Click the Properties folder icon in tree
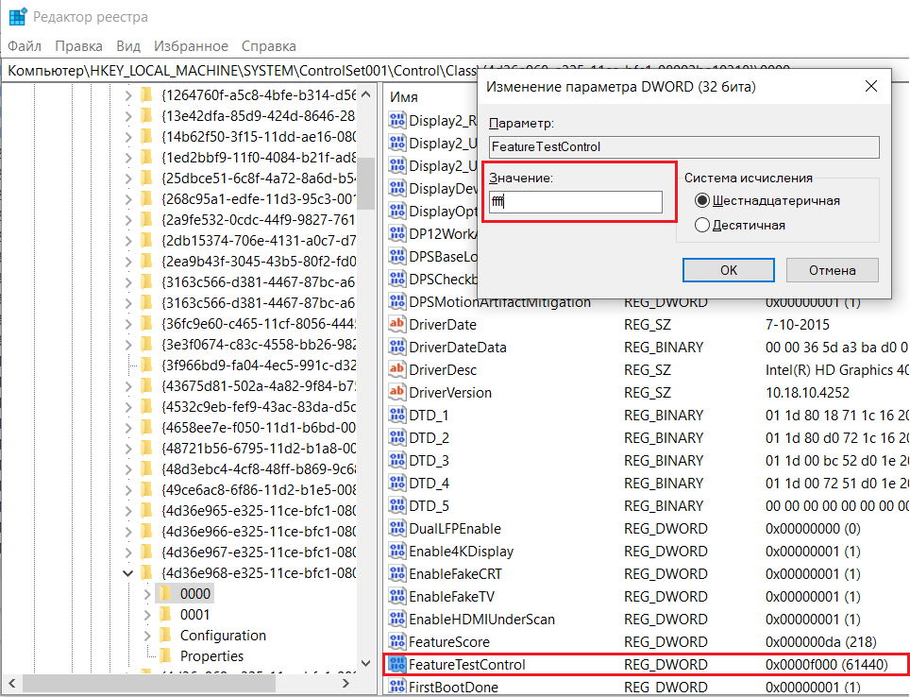This screenshot has width=910, height=697. [x=166, y=656]
